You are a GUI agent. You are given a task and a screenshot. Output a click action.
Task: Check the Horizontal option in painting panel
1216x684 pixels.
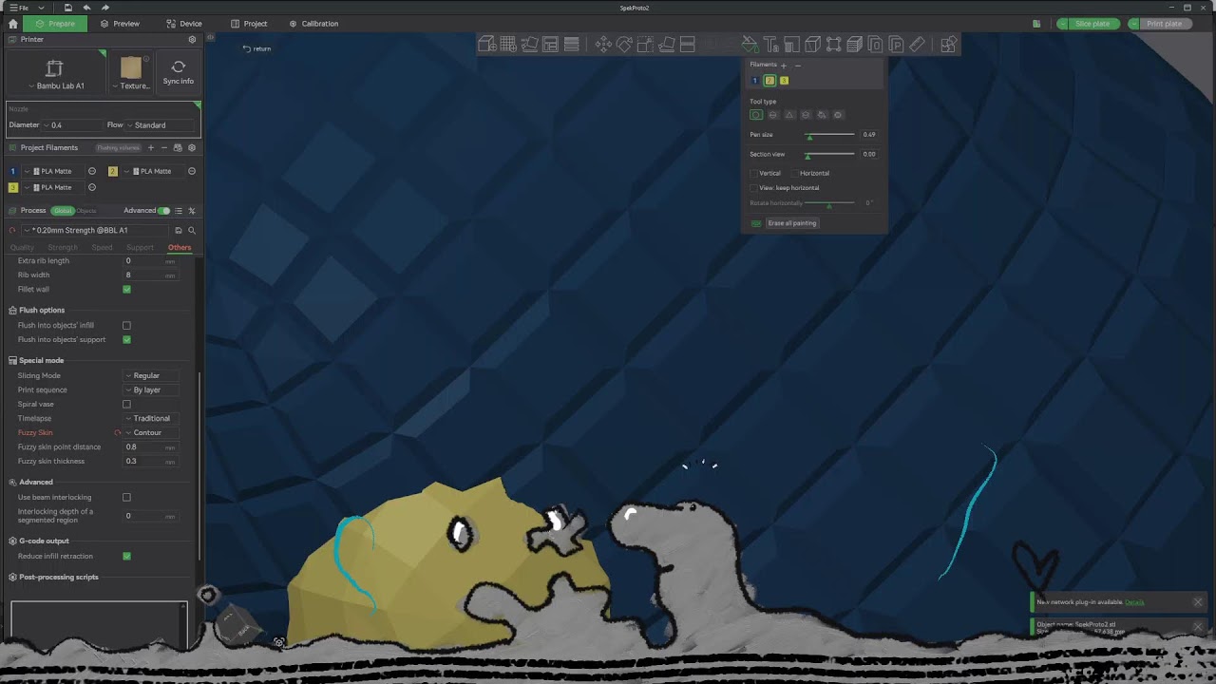click(x=795, y=173)
